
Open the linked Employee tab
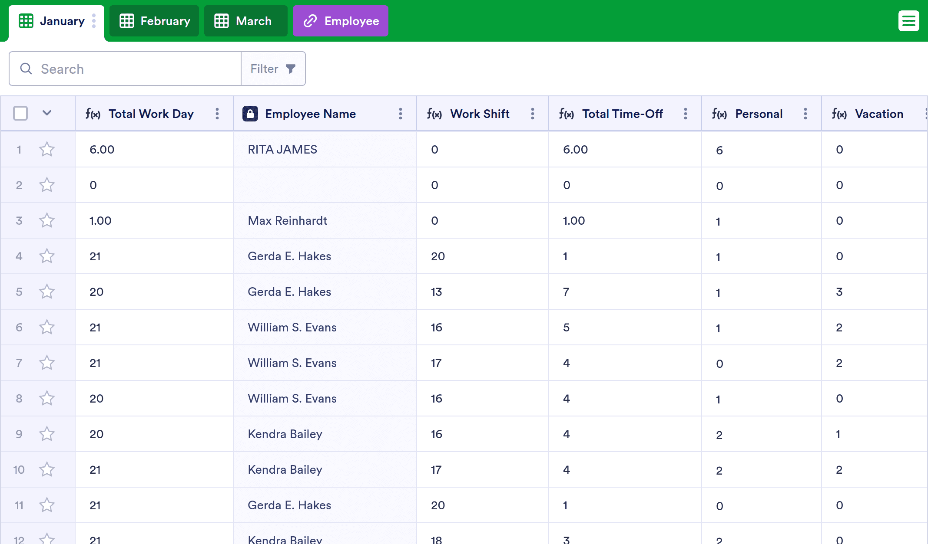pos(341,21)
